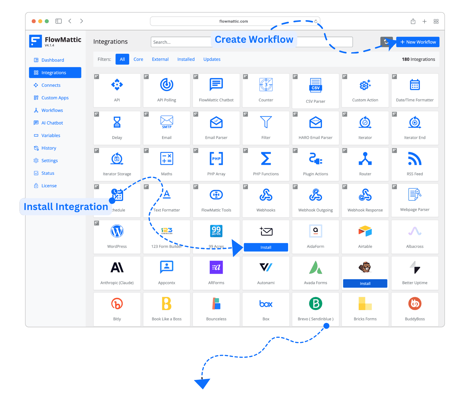
Task: Show Installed integrations filter
Action: [x=186, y=59]
